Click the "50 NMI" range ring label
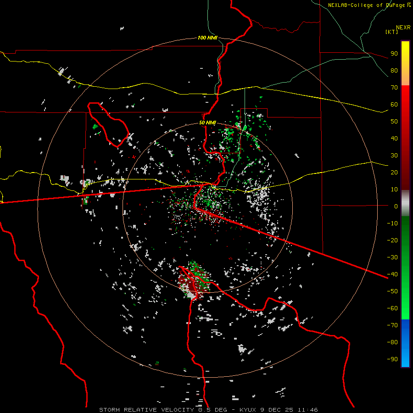The height and width of the screenshot is (413, 413). click(x=207, y=123)
